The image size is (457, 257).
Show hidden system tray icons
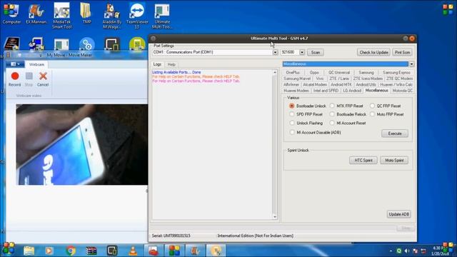pos(391,251)
